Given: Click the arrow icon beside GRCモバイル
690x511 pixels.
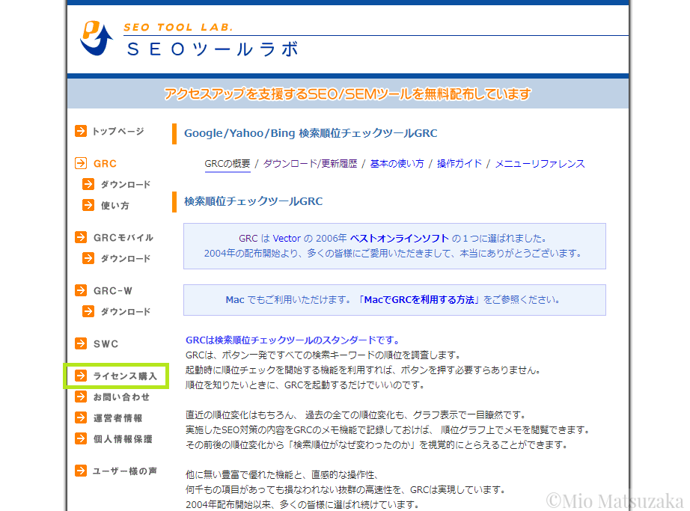Looking at the screenshot, I should coord(81,237).
